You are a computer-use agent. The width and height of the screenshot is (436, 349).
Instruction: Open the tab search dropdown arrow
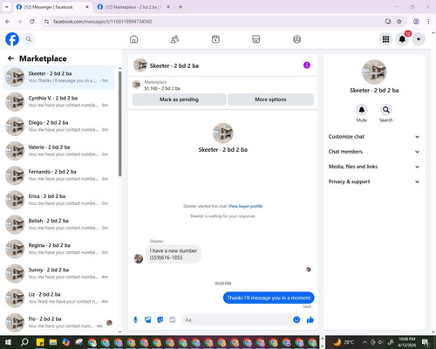7,7
